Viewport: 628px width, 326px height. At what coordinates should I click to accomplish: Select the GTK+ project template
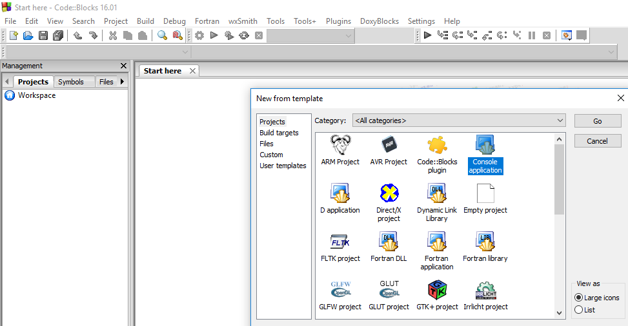click(437, 296)
